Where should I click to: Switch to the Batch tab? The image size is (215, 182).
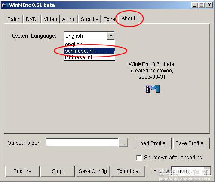[14, 19]
